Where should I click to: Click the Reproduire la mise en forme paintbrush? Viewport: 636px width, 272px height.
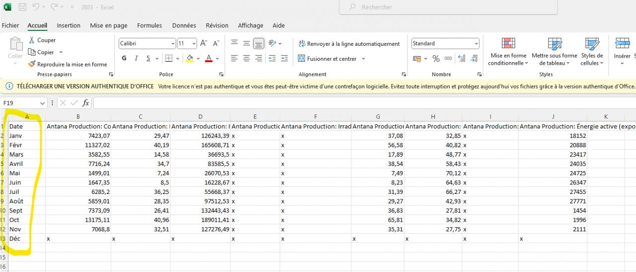(x=32, y=64)
